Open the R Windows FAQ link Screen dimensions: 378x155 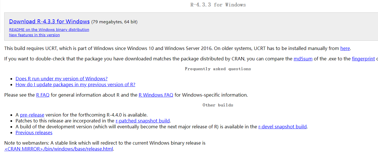tap(156, 95)
